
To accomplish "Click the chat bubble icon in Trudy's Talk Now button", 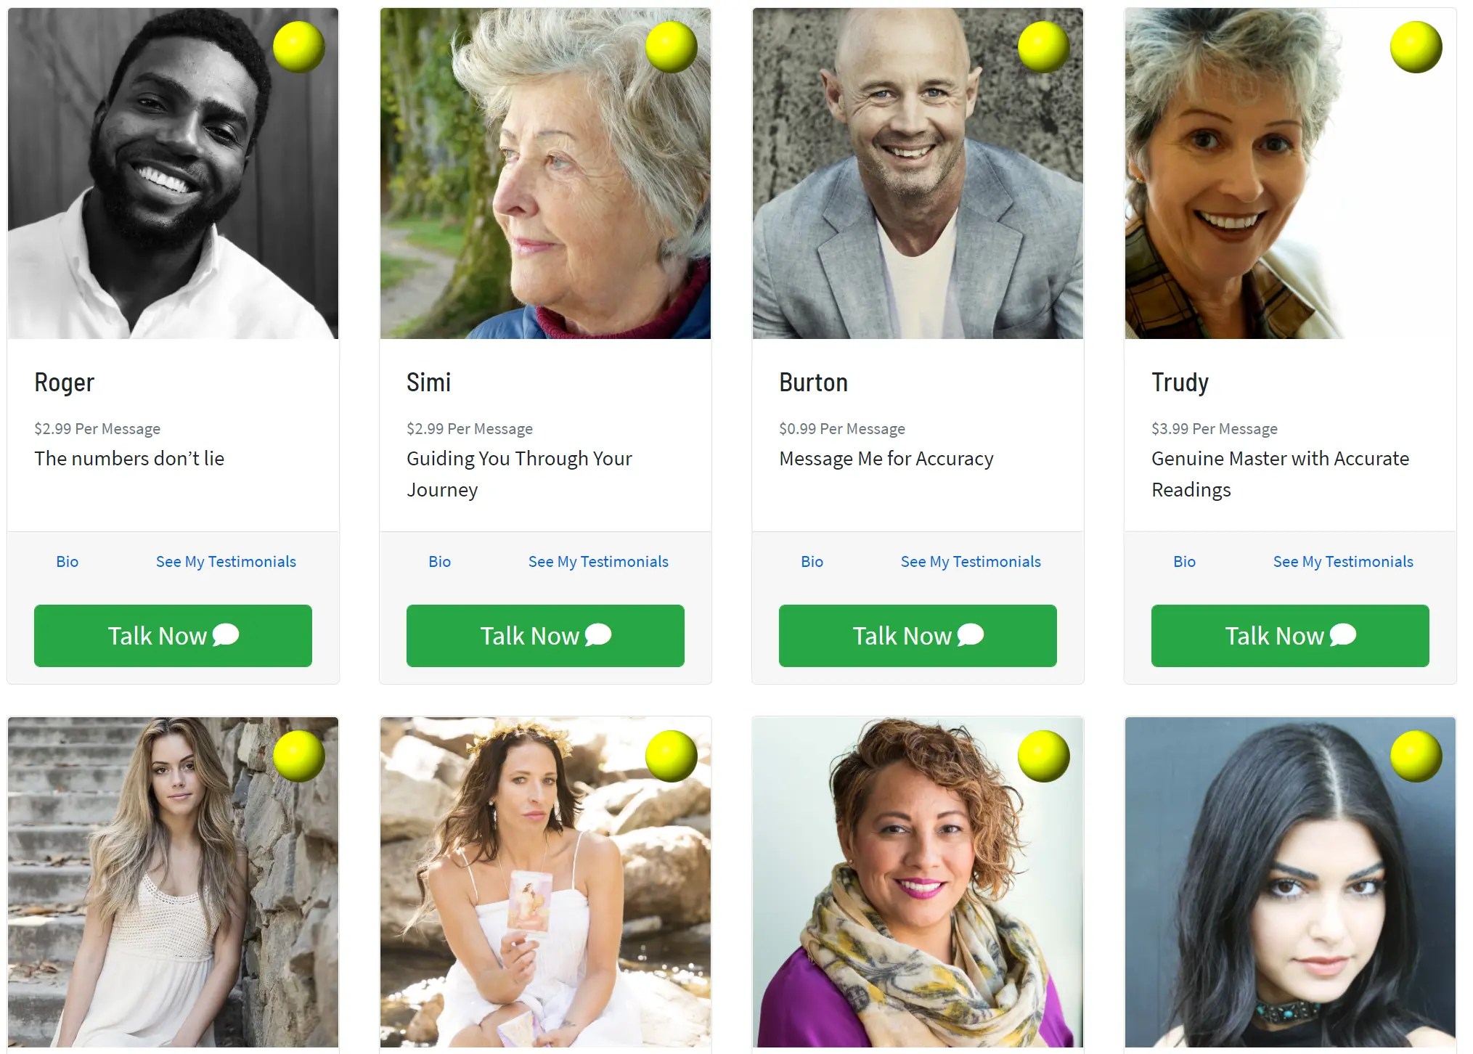I will point(1343,635).
